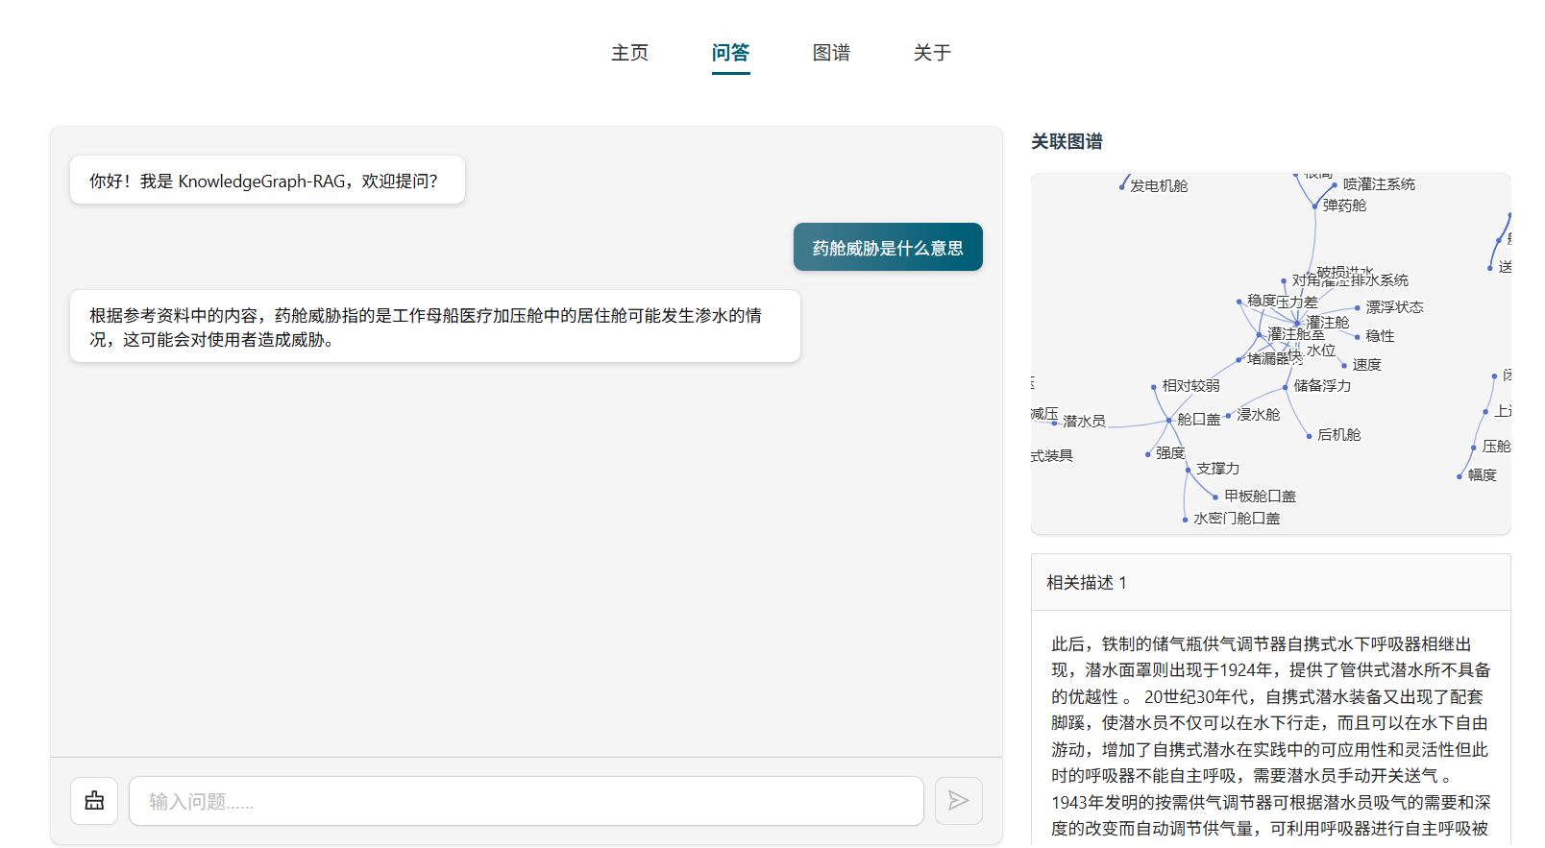Click the user message 药舱威胁是什么意思
1545x848 pixels.
[x=888, y=247]
